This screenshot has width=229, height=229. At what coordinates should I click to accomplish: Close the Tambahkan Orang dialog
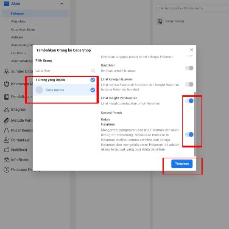pos(191,50)
